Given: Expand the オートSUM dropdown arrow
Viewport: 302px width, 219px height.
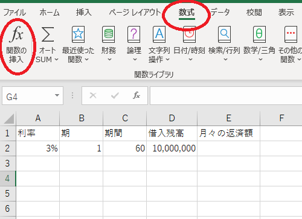Looking at the screenshot, I should click(57, 60).
